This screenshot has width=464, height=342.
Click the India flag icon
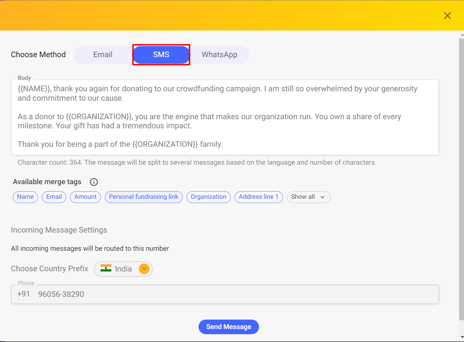[x=106, y=268]
